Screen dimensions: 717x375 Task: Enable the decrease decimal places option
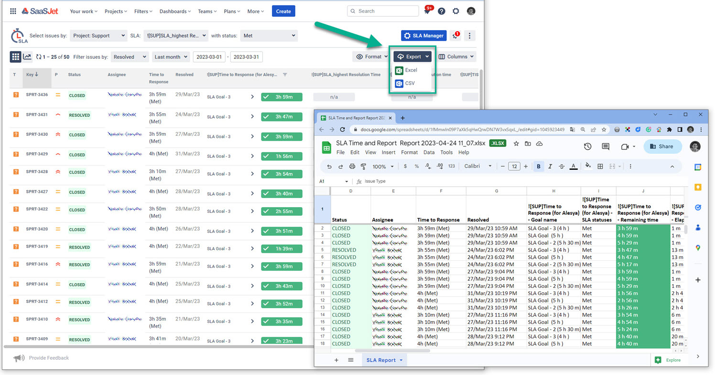click(427, 166)
